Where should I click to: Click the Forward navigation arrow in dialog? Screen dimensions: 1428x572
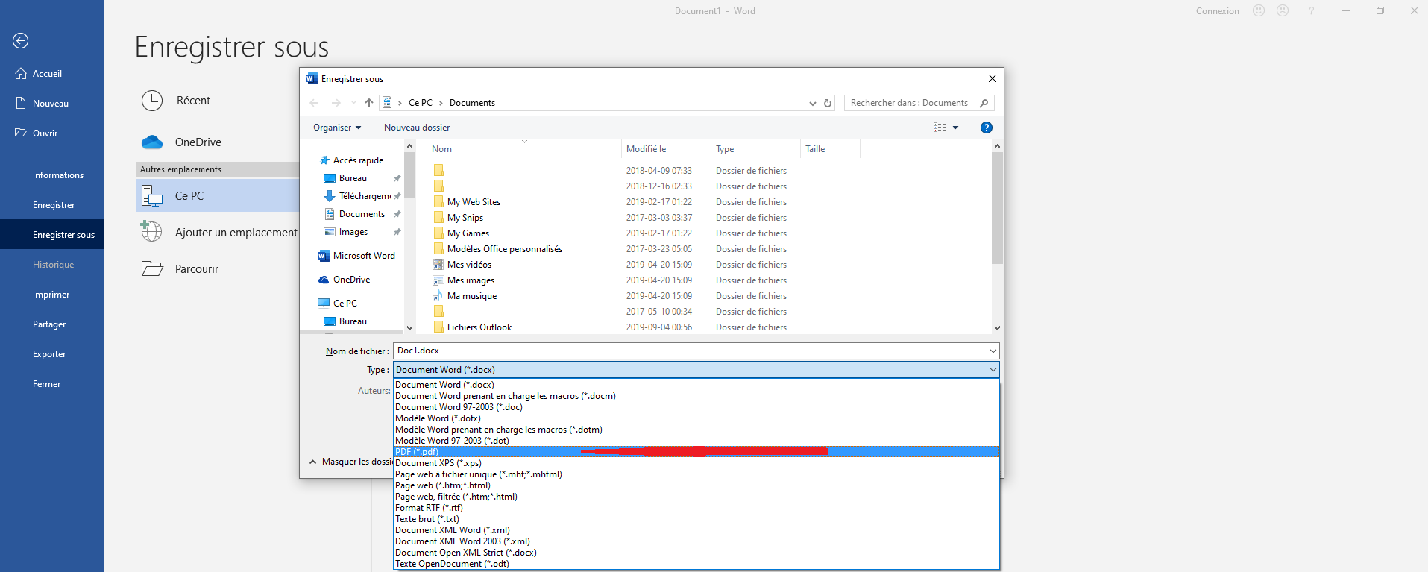[x=336, y=103]
